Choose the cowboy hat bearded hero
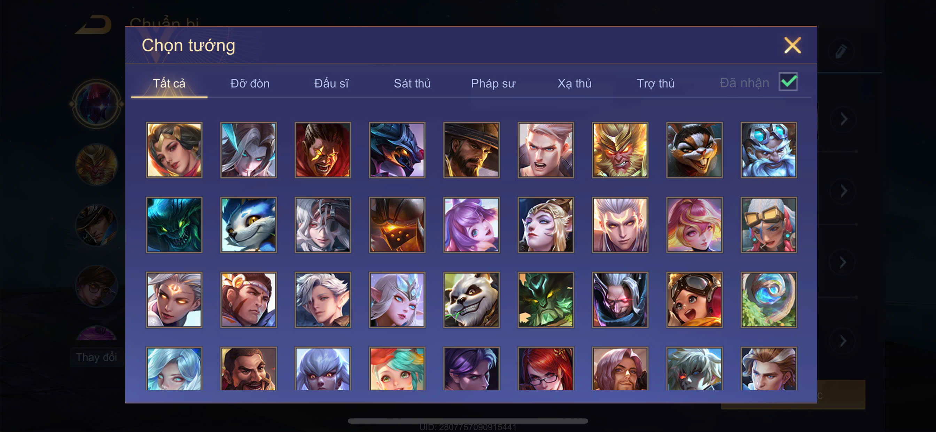Screen dimensions: 936x432 [x=471, y=150]
